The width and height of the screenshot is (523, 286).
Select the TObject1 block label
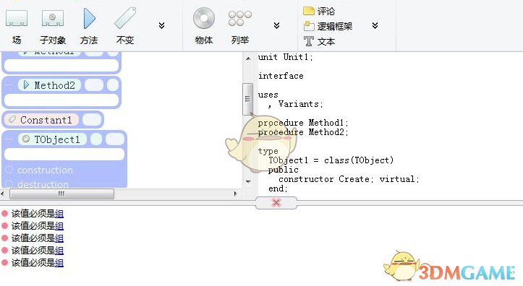tap(57, 139)
